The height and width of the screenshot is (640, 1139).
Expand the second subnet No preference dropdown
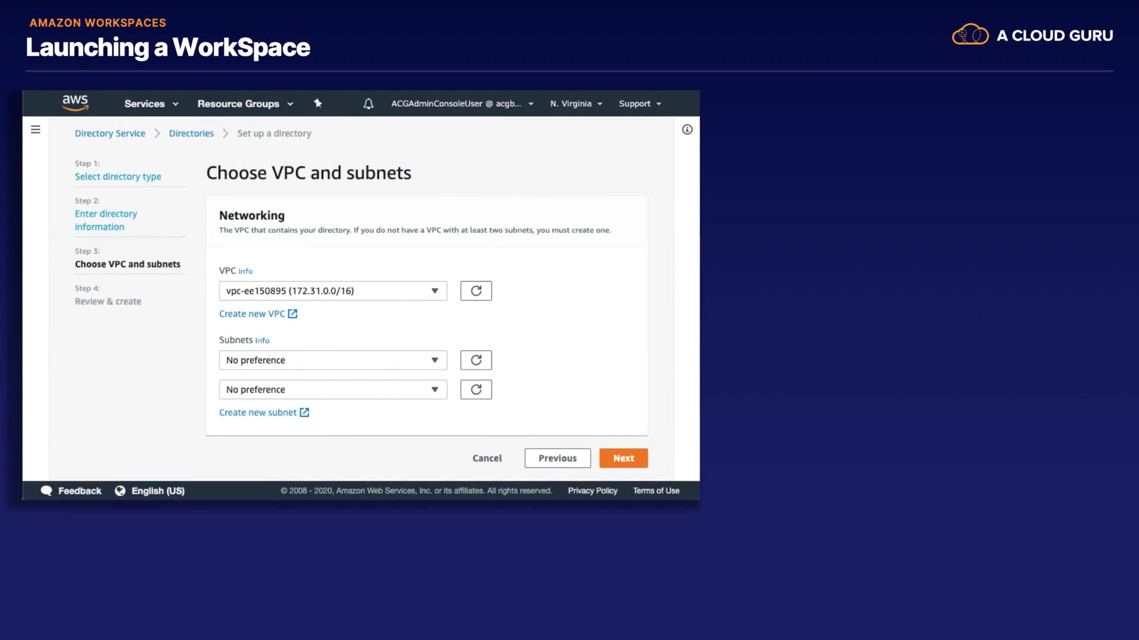click(x=333, y=389)
